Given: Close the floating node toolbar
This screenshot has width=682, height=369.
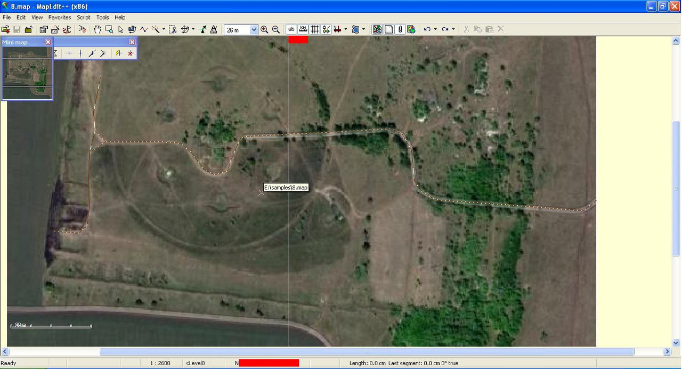Looking at the screenshot, I should pyautogui.click(x=132, y=42).
